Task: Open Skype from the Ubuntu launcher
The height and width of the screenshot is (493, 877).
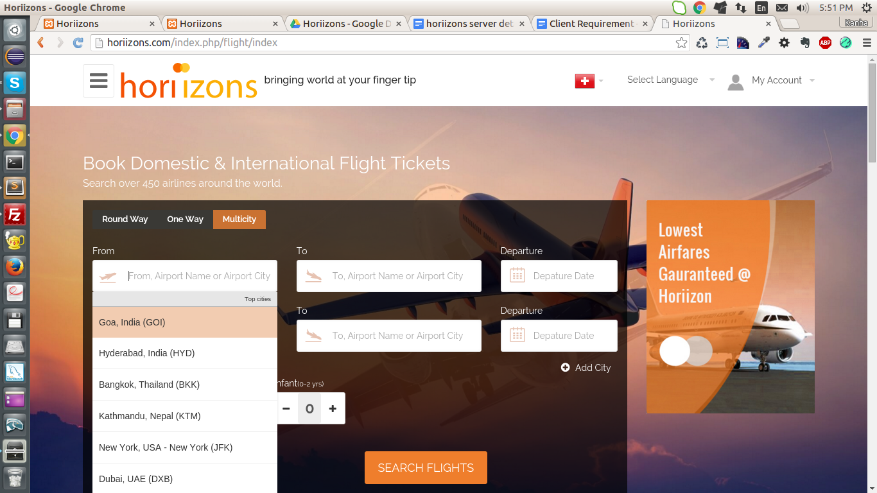Action: coord(15,82)
